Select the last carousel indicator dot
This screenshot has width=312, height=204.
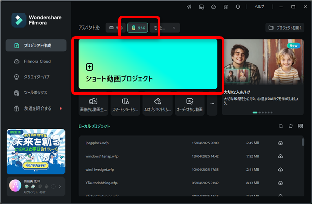pyautogui.click(x=271, y=113)
